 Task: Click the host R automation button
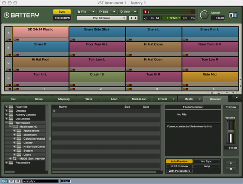pos(12,181)
